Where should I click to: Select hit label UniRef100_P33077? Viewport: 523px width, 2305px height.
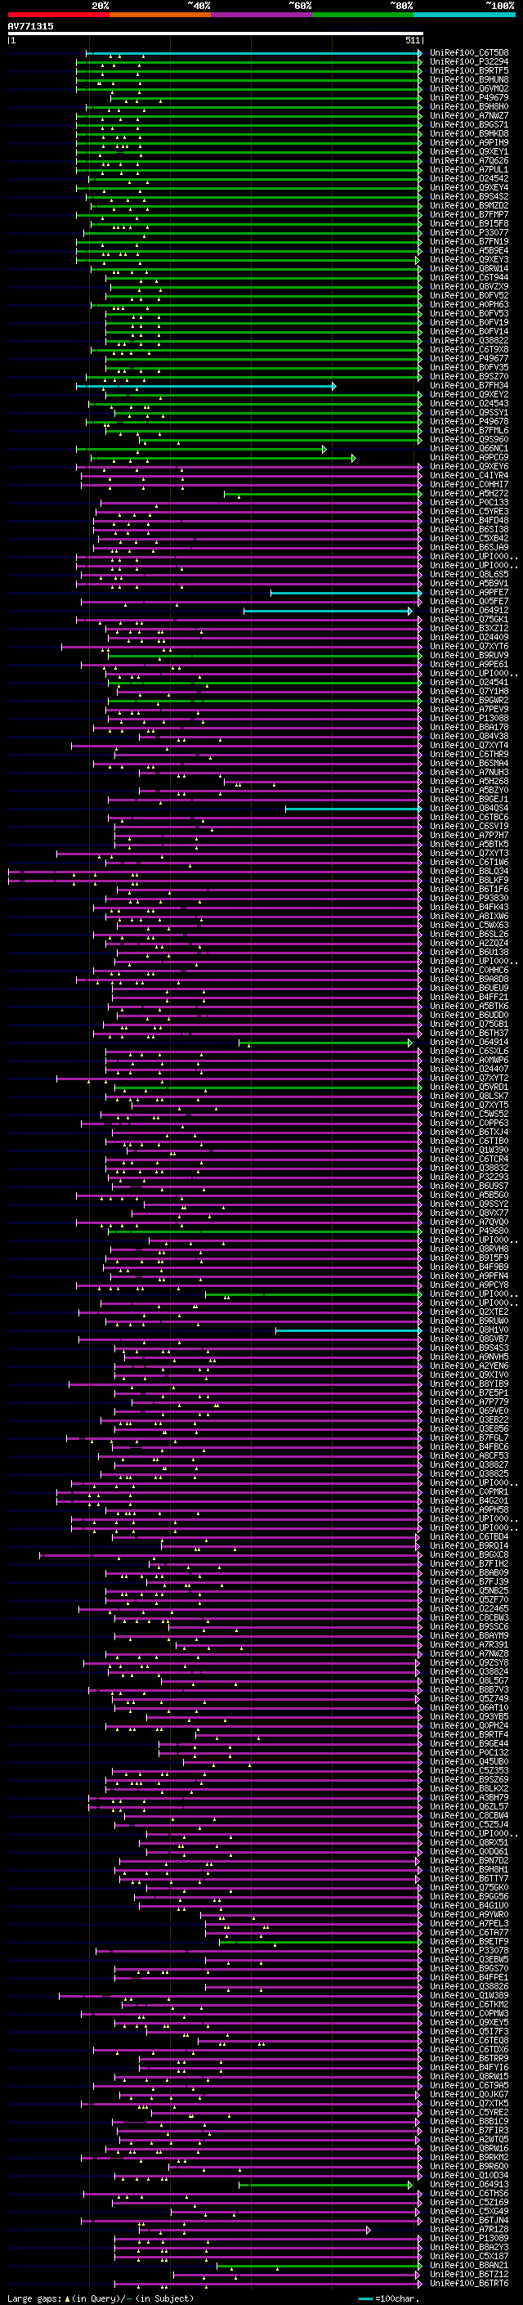coord(469,233)
